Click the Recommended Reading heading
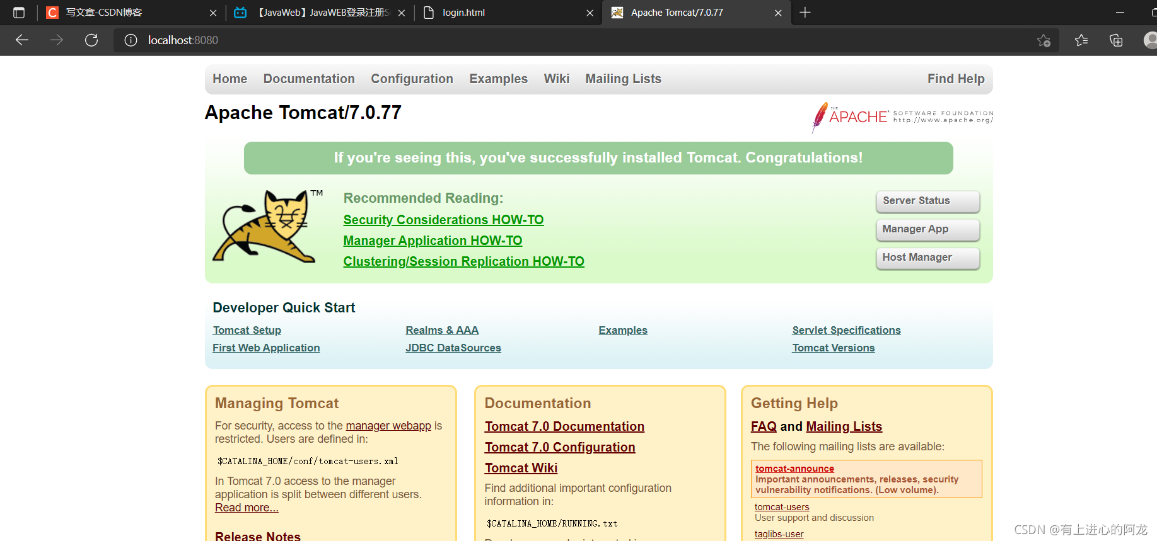Image resolution: width=1157 pixels, height=541 pixels. (x=423, y=198)
